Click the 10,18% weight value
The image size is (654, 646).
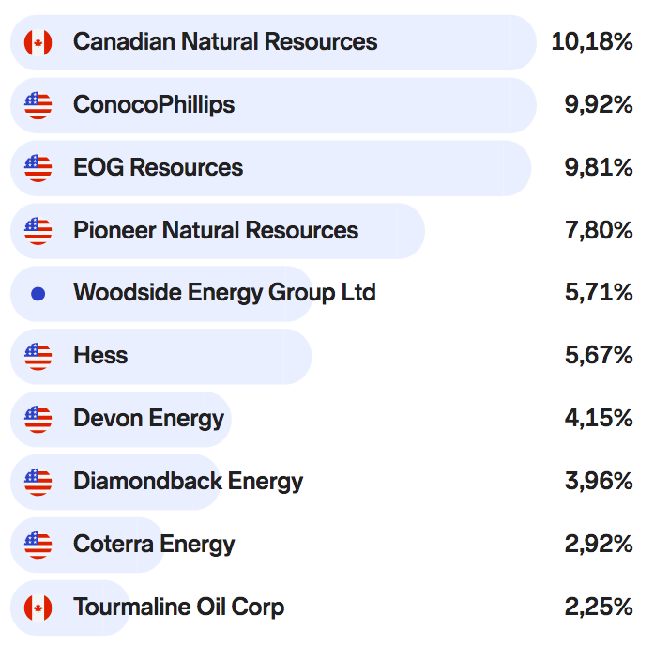(592, 42)
